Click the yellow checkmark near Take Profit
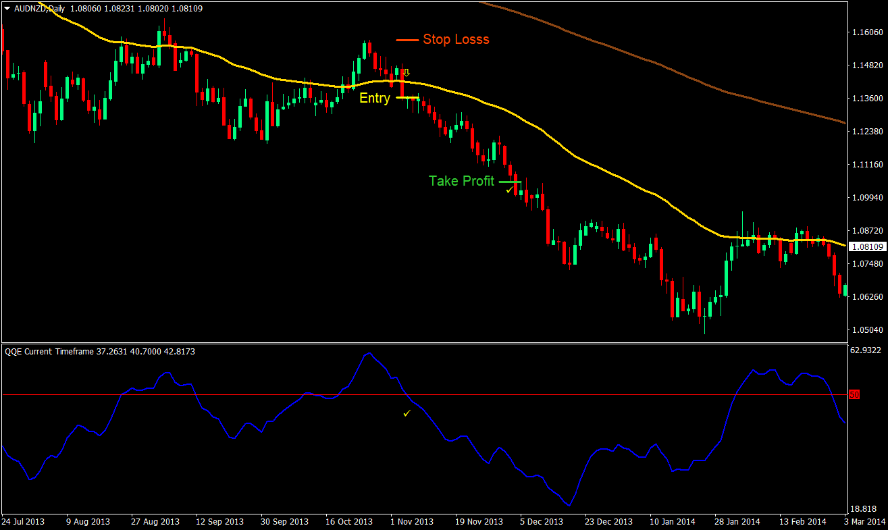This screenshot has width=888, height=530. coord(510,191)
